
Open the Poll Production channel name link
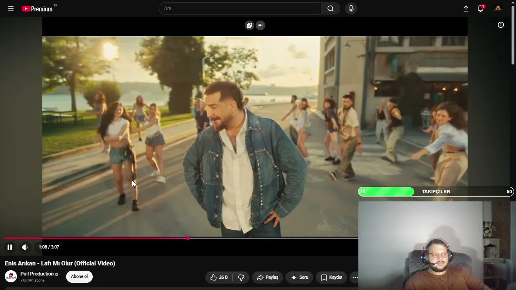37,274
